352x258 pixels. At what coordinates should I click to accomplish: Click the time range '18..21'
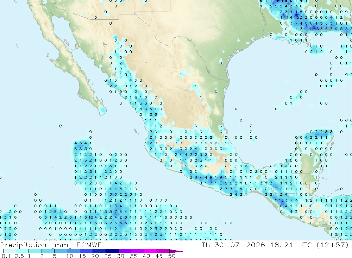pyautogui.click(x=282, y=245)
